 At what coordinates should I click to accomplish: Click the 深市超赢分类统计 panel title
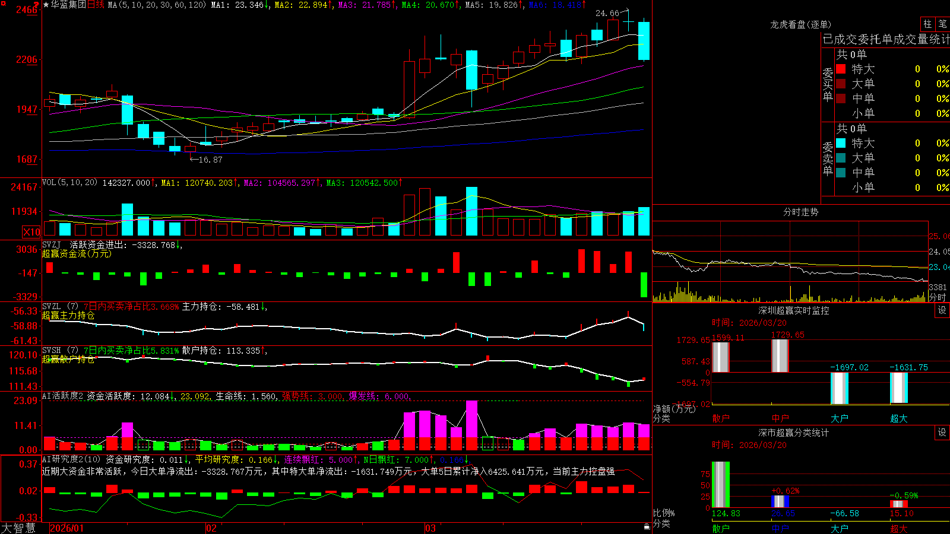pyautogui.click(x=793, y=433)
